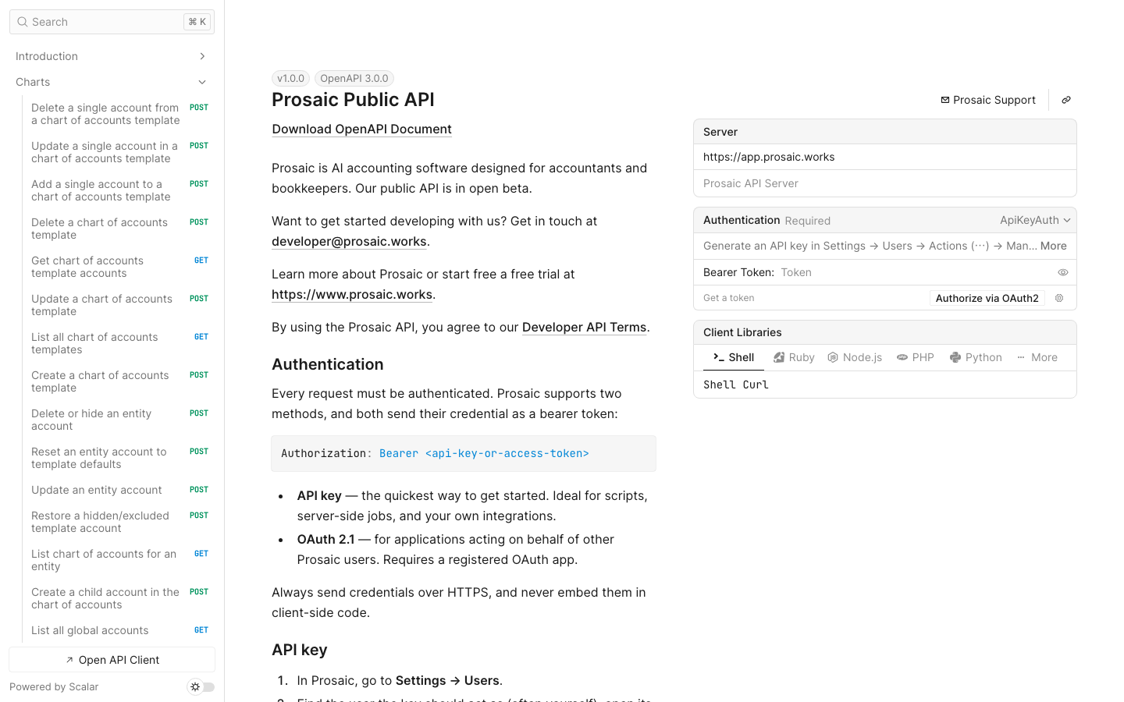Image resolution: width=1124 pixels, height=702 pixels.
Task: Click the Prosaic Support mail icon
Action: tap(945, 100)
